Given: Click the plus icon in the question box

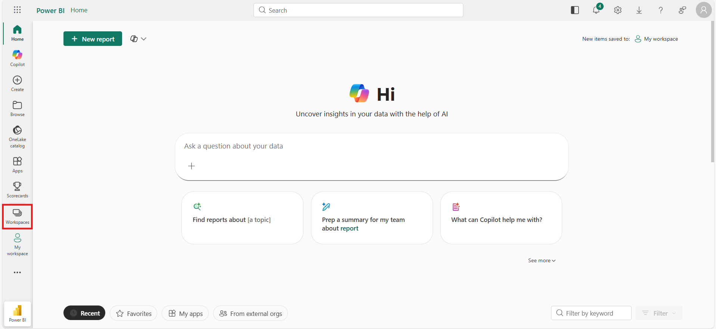Looking at the screenshot, I should 192,166.
